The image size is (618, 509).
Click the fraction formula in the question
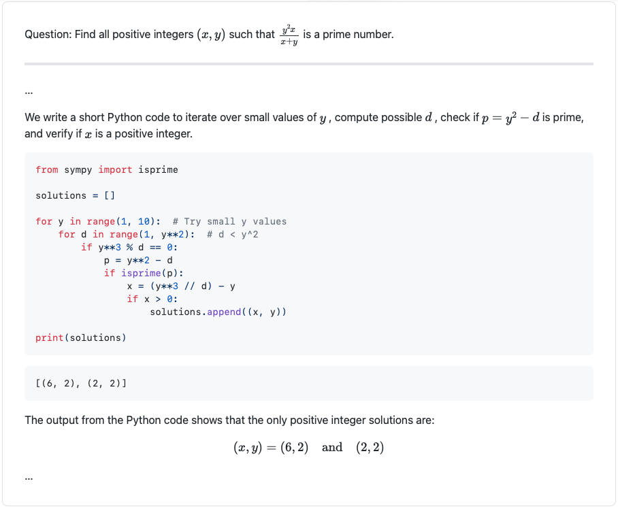click(x=289, y=33)
